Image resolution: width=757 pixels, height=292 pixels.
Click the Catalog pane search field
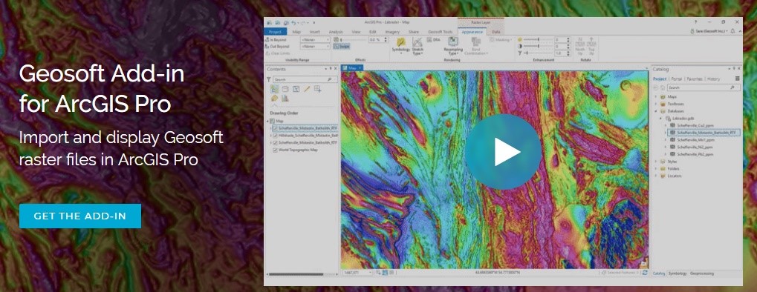click(704, 87)
